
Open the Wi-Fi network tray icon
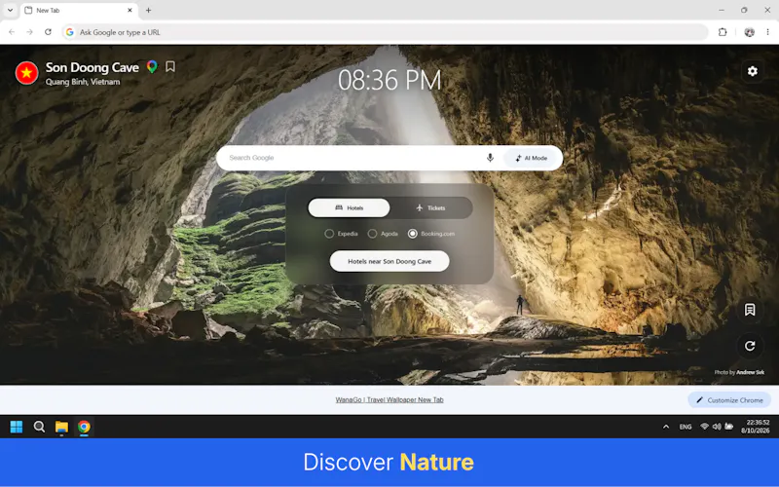click(704, 427)
